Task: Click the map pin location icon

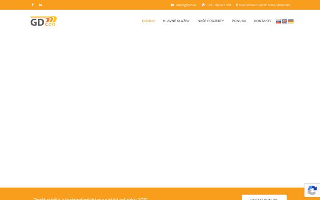Action: tap(237, 5)
